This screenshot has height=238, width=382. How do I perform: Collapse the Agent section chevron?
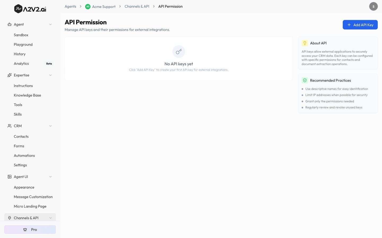[x=50, y=24]
